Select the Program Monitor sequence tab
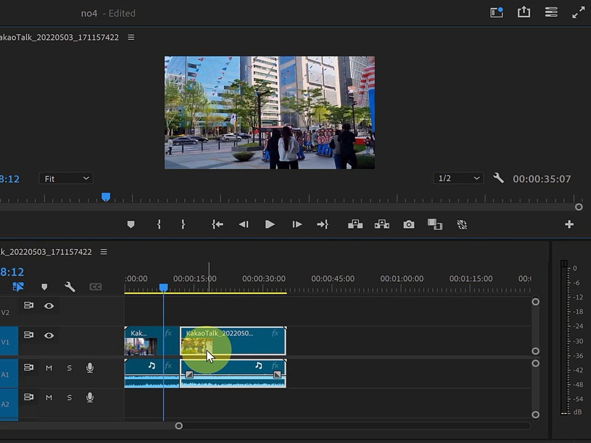Image resolution: width=591 pixels, height=443 pixels. (x=59, y=38)
